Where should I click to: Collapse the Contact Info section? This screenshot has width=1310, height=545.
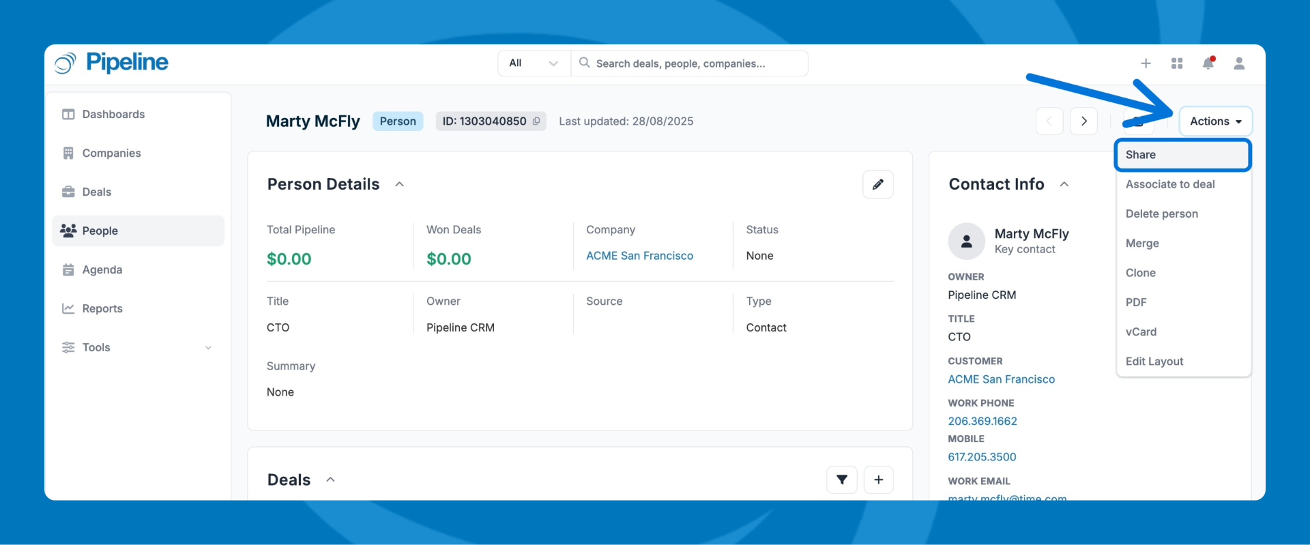[1064, 184]
